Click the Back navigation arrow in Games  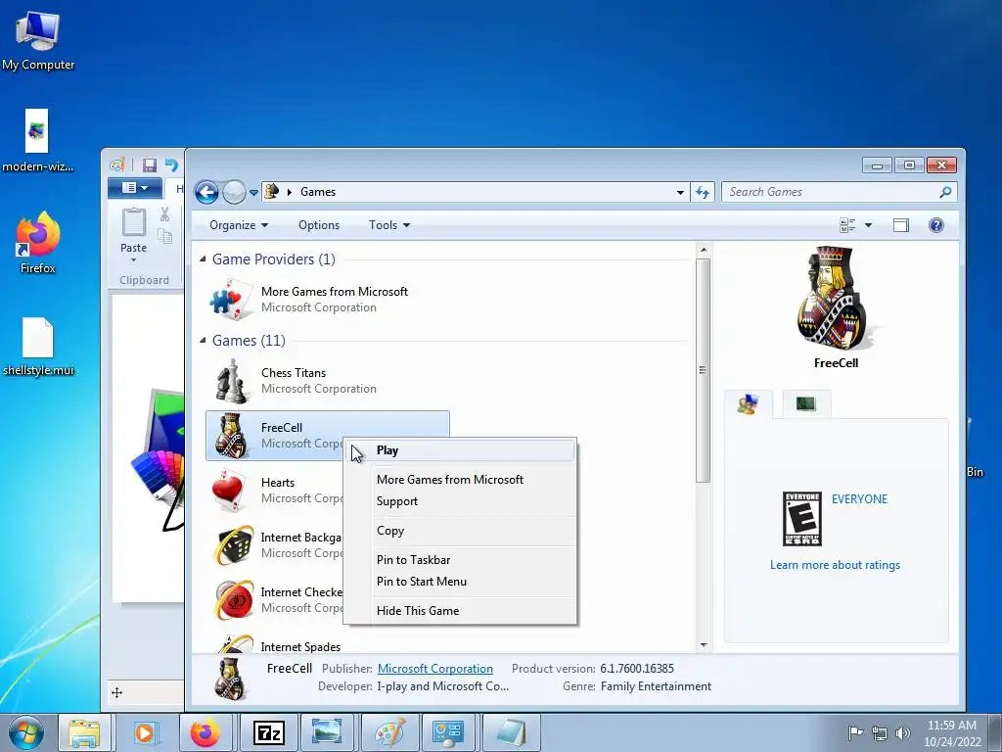click(206, 192)
